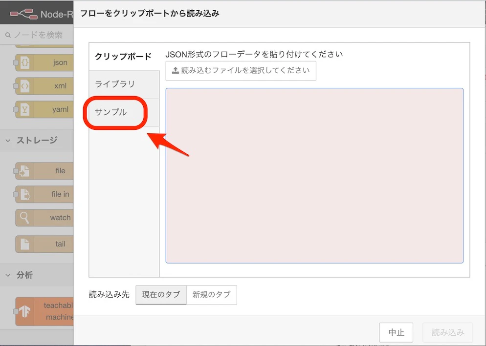The image size is (486, 346).
Task: Select the file in node label
Action: pos(60,194)
